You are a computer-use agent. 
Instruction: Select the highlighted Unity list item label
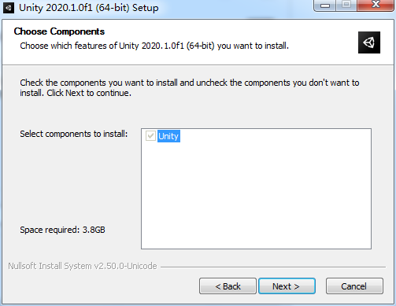tap(168, 136)
